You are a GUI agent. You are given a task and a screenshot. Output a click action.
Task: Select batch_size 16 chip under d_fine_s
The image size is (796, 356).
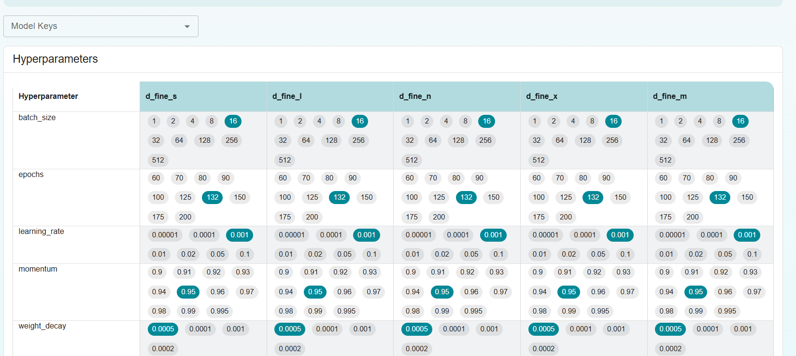tap(233, 121)
